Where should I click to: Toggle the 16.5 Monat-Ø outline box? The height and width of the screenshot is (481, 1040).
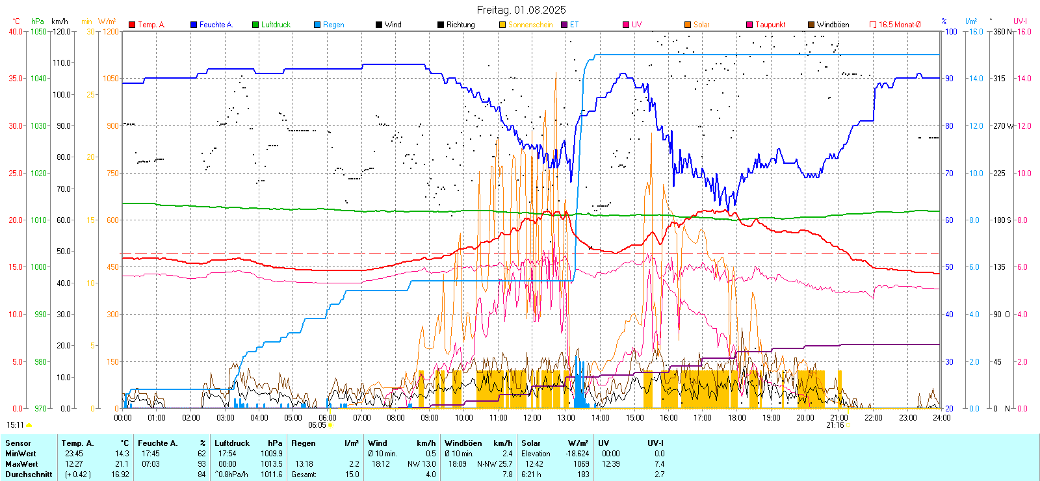(873, 25)
